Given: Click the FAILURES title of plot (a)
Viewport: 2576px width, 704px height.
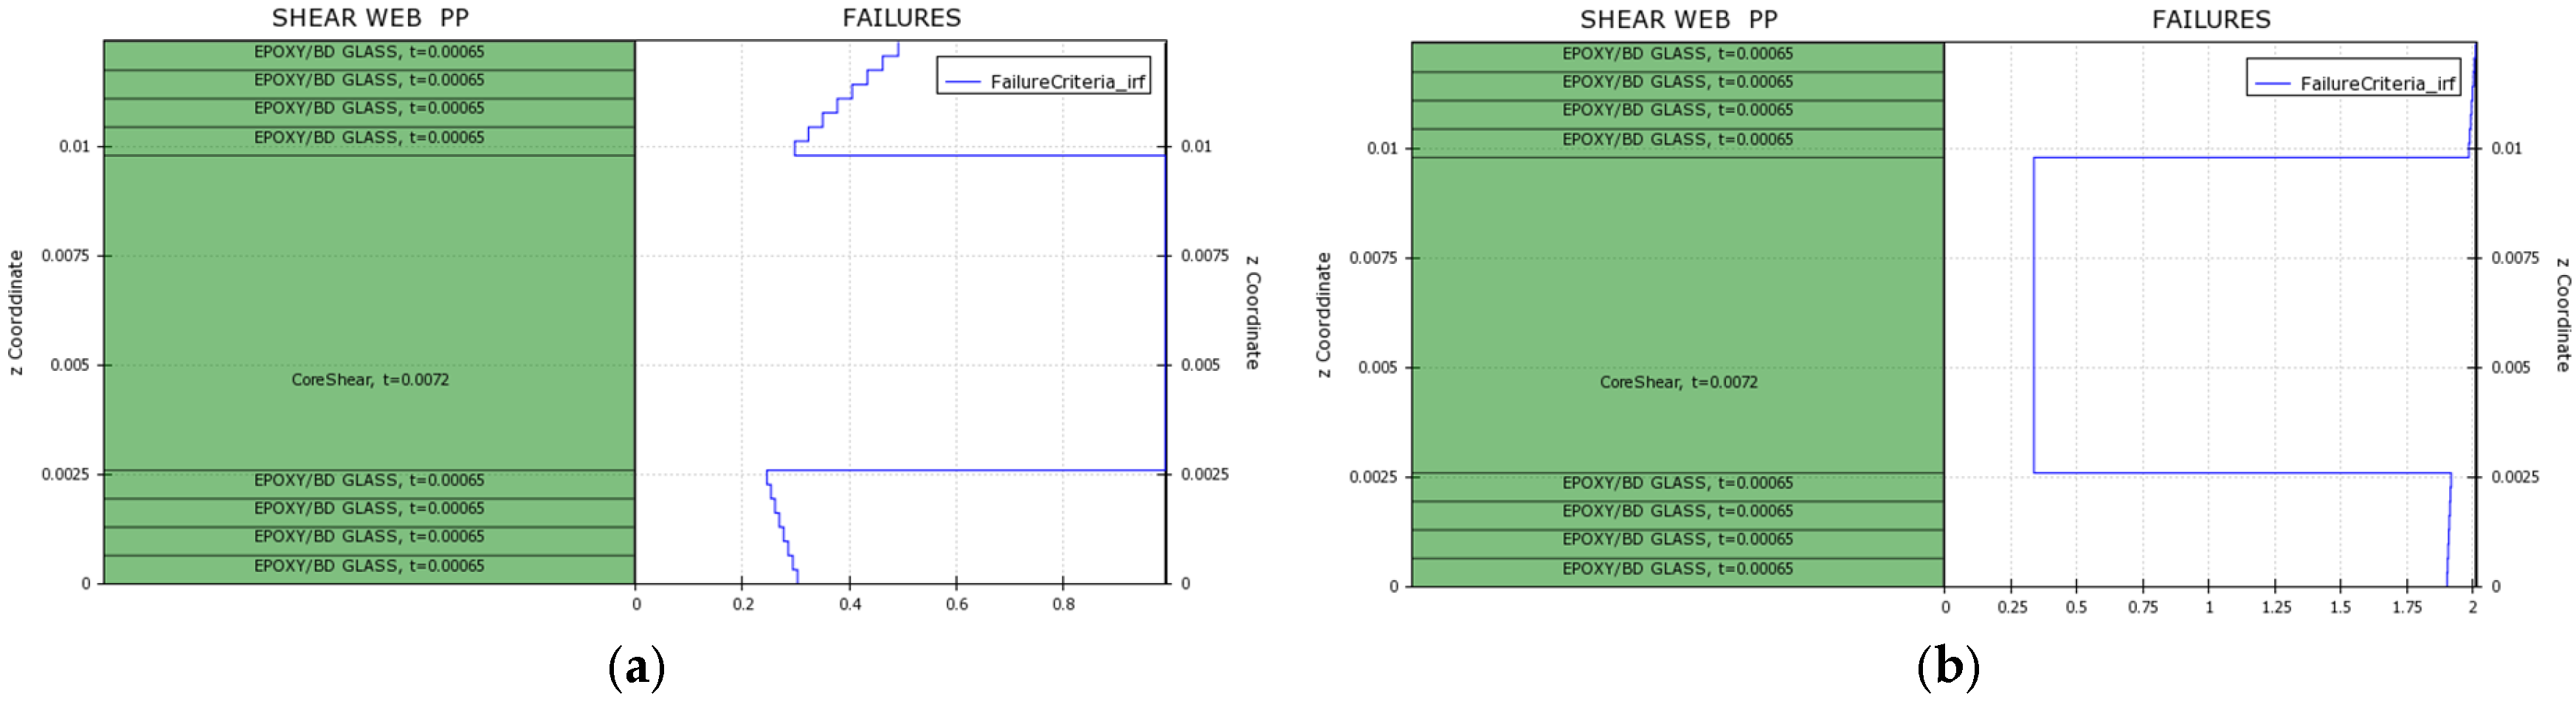Looking at the screenshot, I should click(901, 18).
